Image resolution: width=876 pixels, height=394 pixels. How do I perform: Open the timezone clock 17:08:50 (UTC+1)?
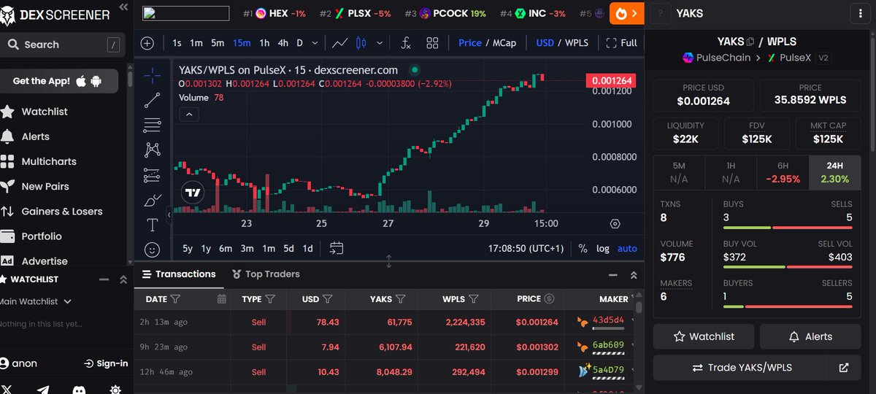pos(526,248)
